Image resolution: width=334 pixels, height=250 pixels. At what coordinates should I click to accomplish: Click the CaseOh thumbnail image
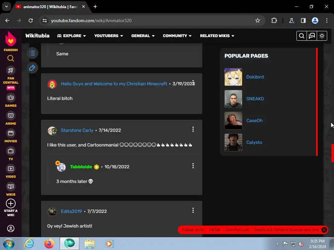(x=233, y=120)
